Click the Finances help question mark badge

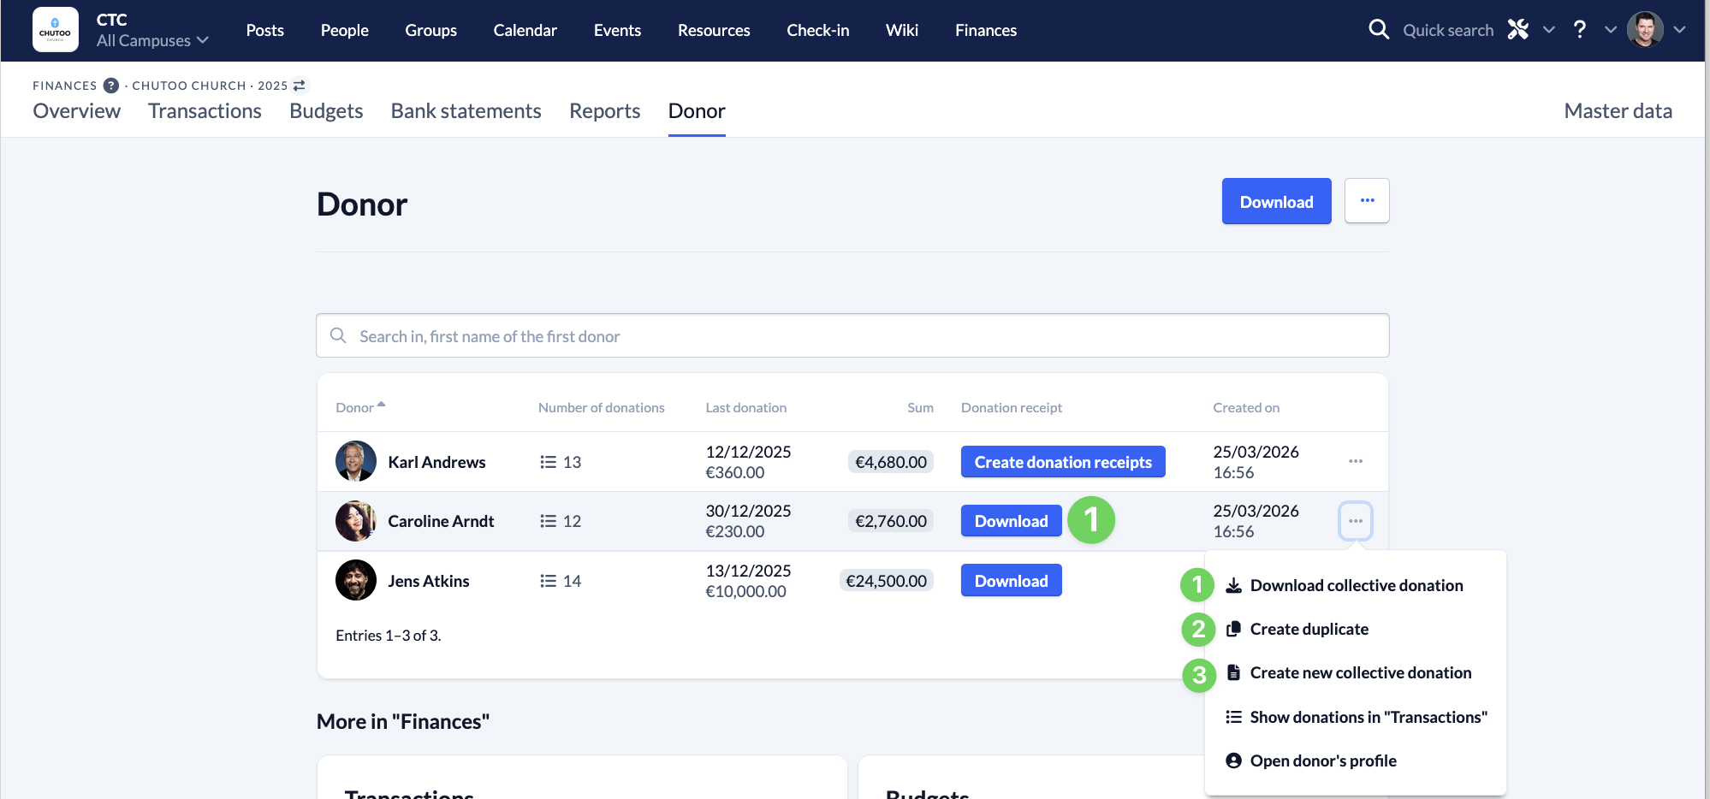click(x=111, y=86)
